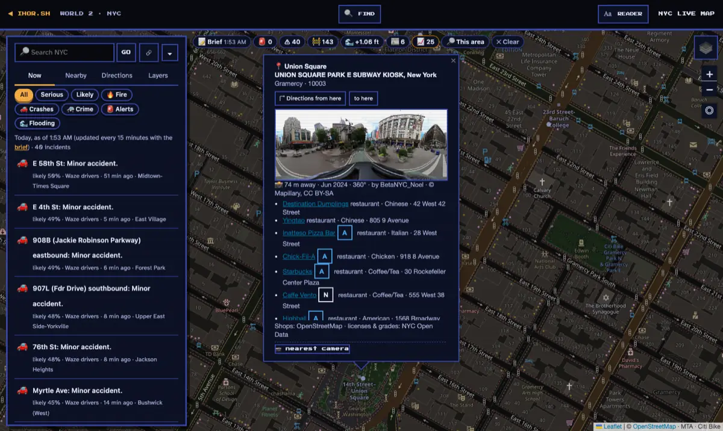Viewport: 723px width, 431px height.
Task: Open the brief link in the incidents summary
Action: pyautogui.click(x=21, y=147)
